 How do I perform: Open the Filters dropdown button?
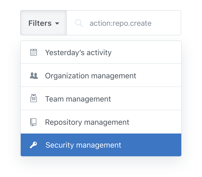coord(43,23)
